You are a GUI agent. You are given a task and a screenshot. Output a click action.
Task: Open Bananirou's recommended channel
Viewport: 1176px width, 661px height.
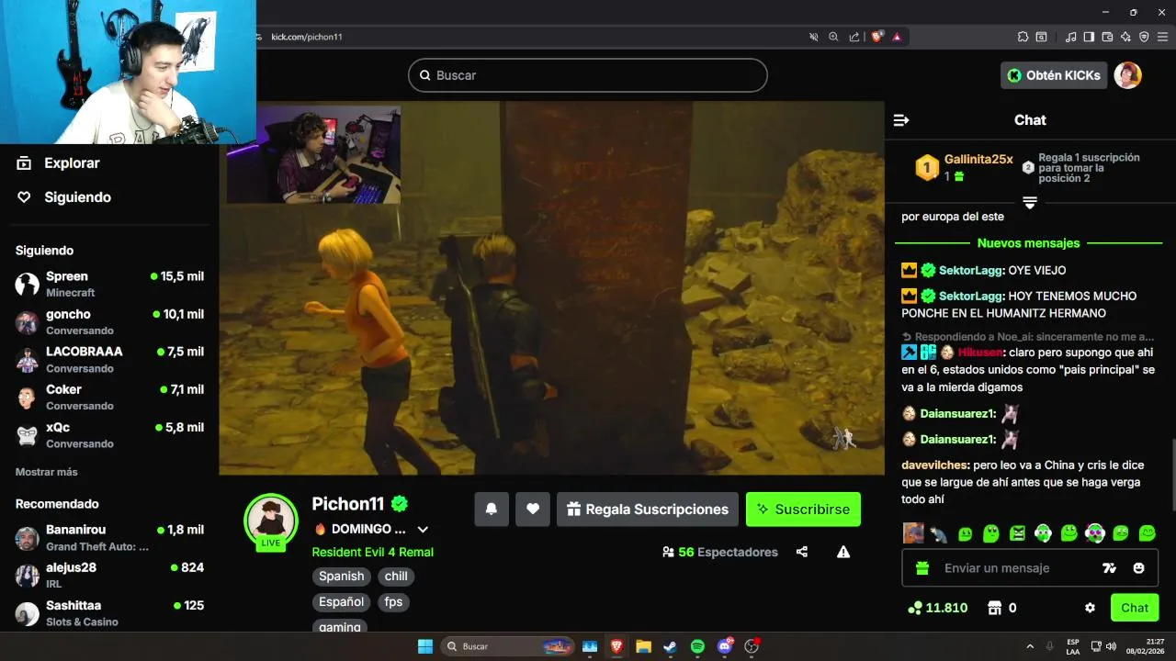pos(109,537)
